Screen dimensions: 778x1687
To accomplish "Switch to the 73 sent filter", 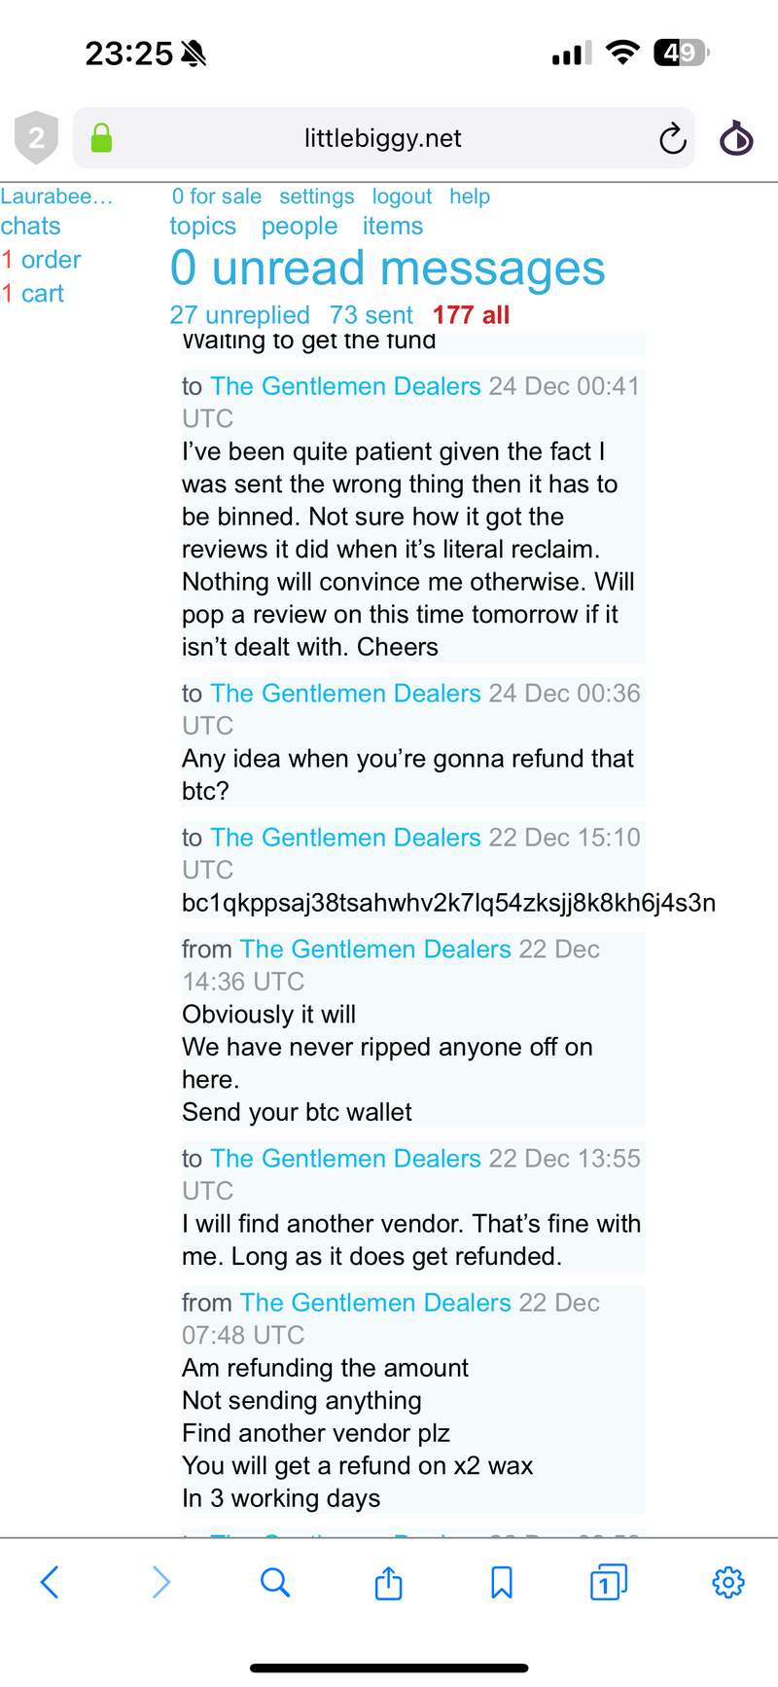I will click(371, 315).
